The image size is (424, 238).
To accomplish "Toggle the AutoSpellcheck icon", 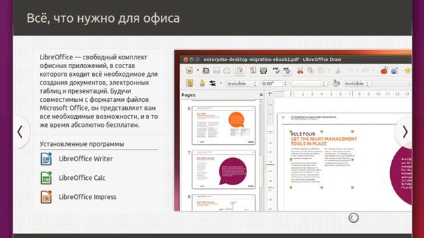I will 287,71.
